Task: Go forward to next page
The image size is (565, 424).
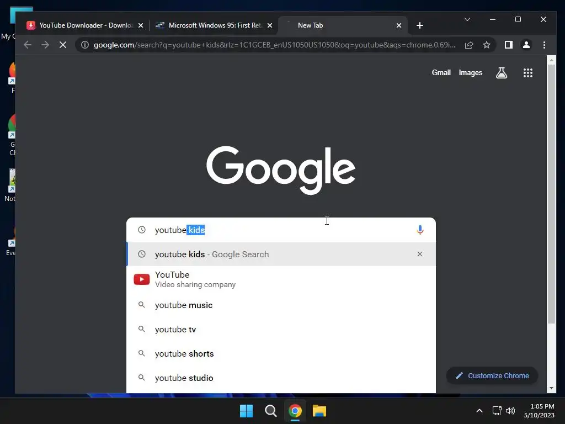Action: pos(45,45)
